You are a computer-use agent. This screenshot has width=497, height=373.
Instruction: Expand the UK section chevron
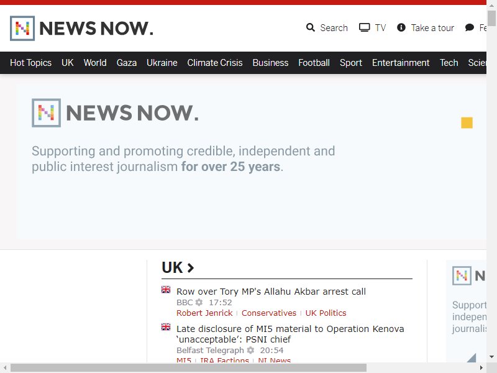[x=191, y=268]
